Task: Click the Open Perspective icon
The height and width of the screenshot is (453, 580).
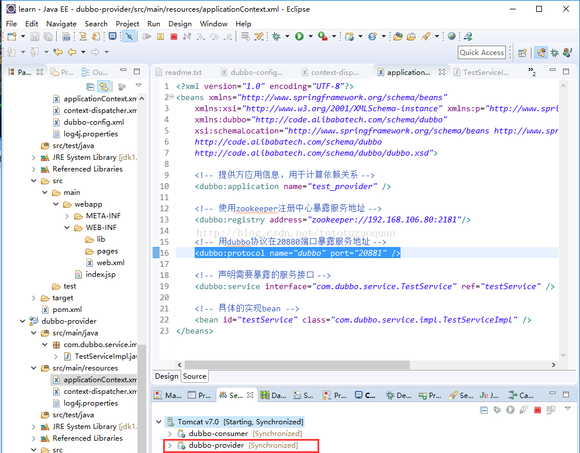Action: (x=522, y=53)
